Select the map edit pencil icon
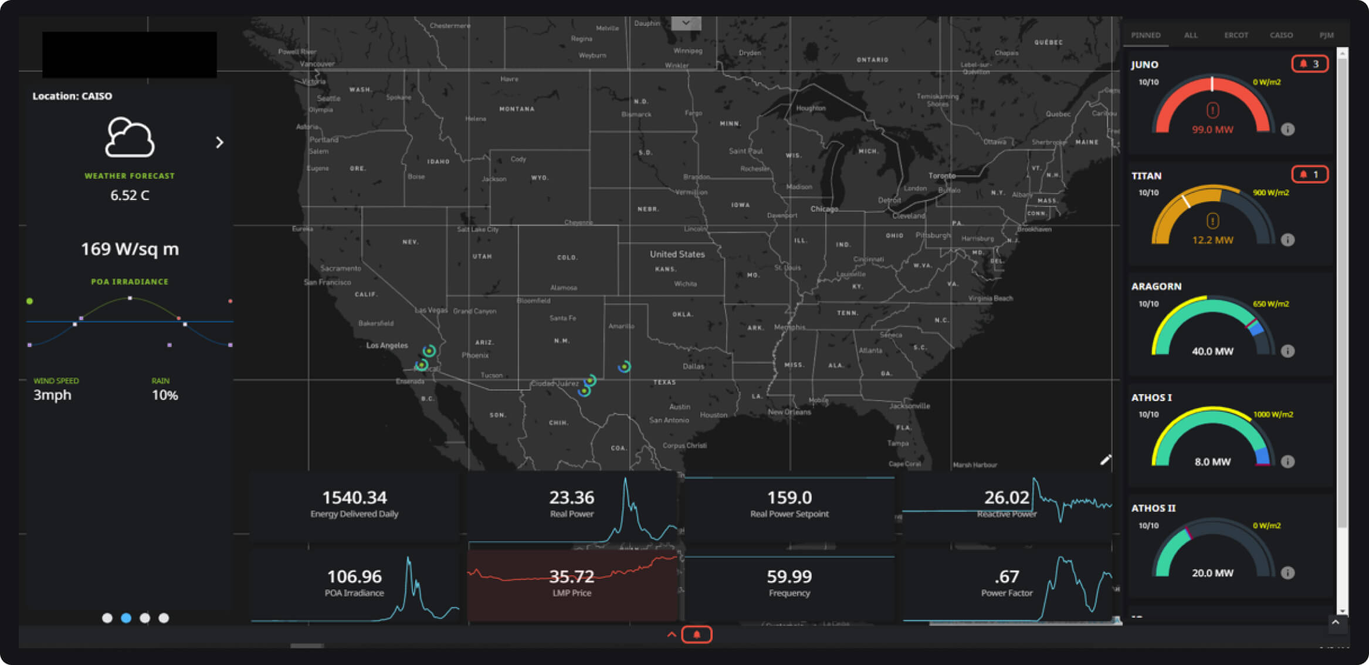1369x665 pixels. (1106, 460)
